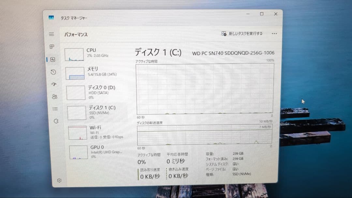
Task: Open the Services puzzle icon
Action: (56, 121)
